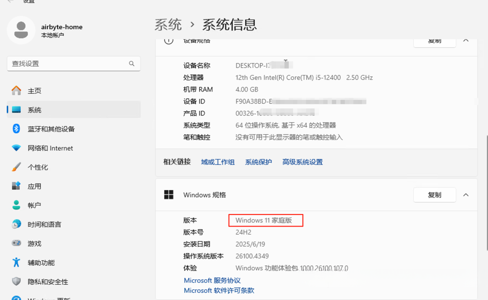Viewport: 488px width, 300px height.
Task: Click the Home (主页) house icon
Action: pos(16,91)
